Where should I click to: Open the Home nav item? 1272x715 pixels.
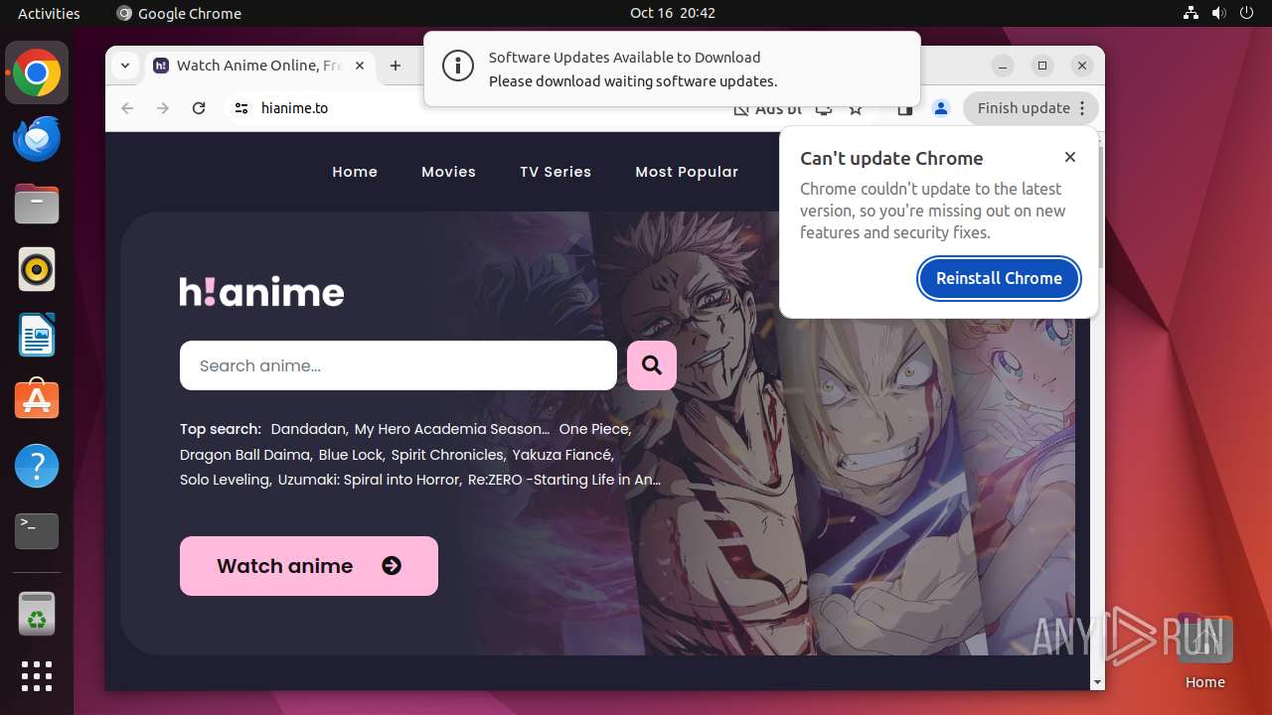pos(355,172)
